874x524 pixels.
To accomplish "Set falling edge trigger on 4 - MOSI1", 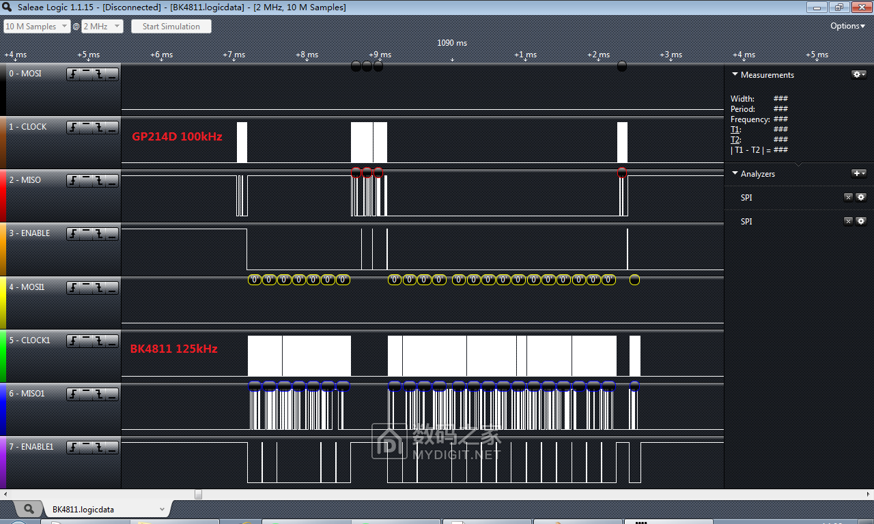I will click(99, 288).
